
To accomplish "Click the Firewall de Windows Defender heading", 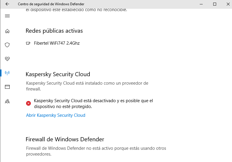I will point(65,139).
